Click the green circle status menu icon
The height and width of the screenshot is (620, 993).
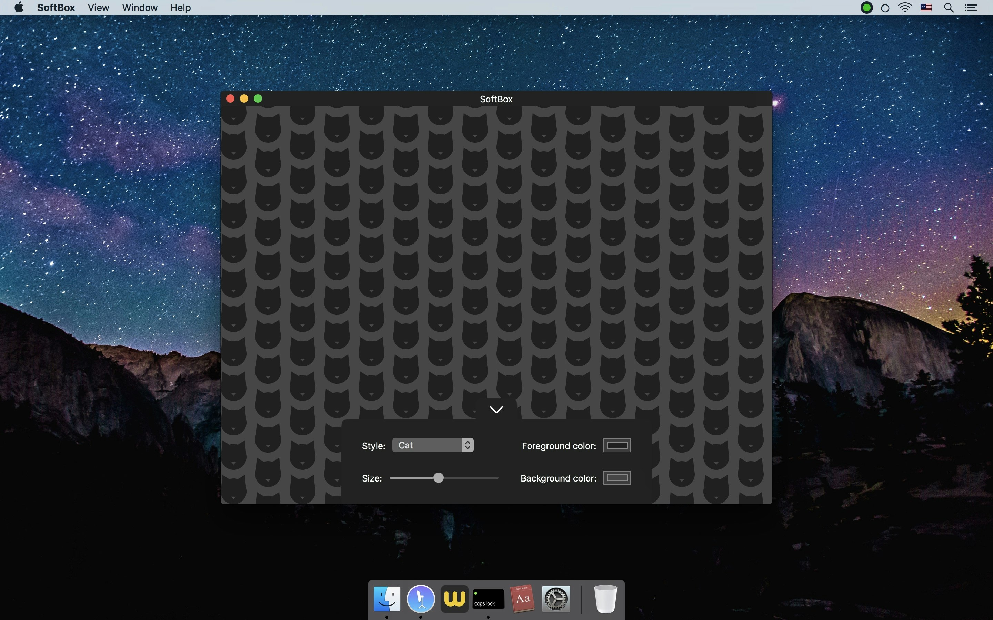coord(866,8)
